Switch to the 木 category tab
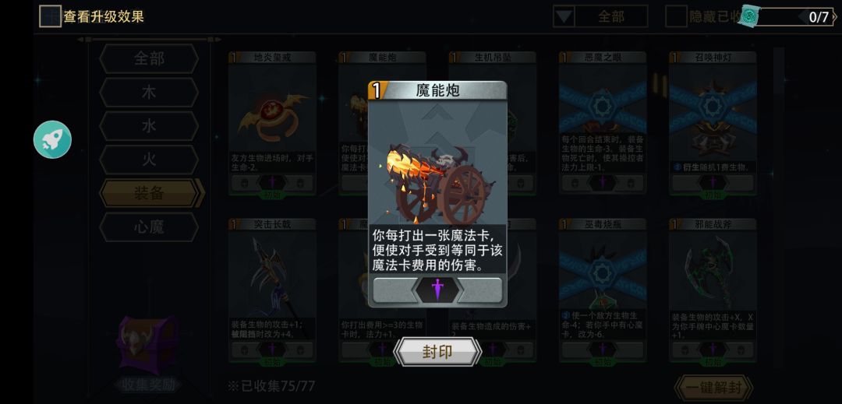This screenshot has width=842, height=404. tap(149, 92)
